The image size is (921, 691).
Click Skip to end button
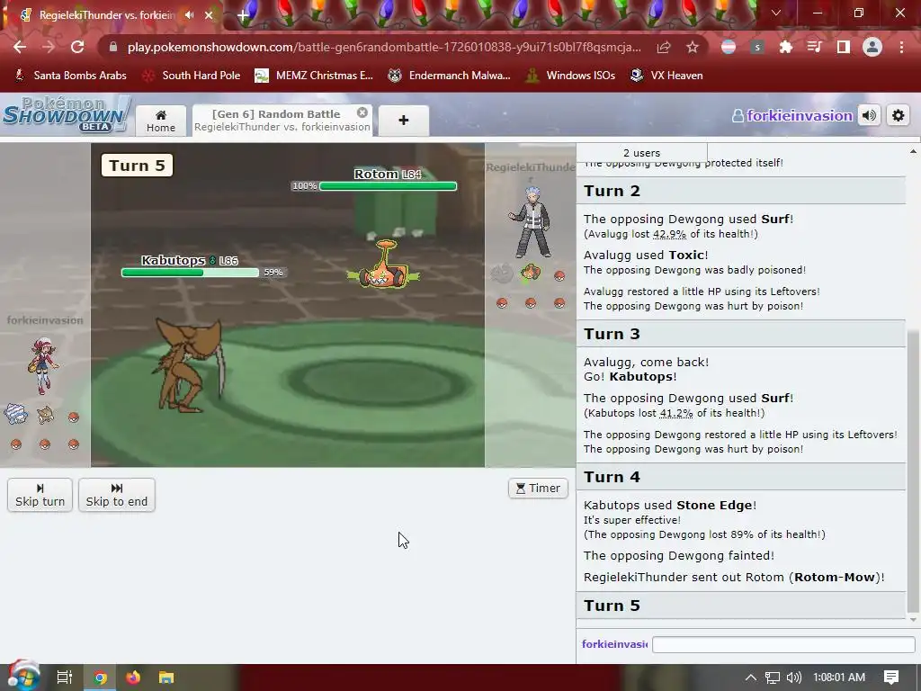(x=117, y=495)
